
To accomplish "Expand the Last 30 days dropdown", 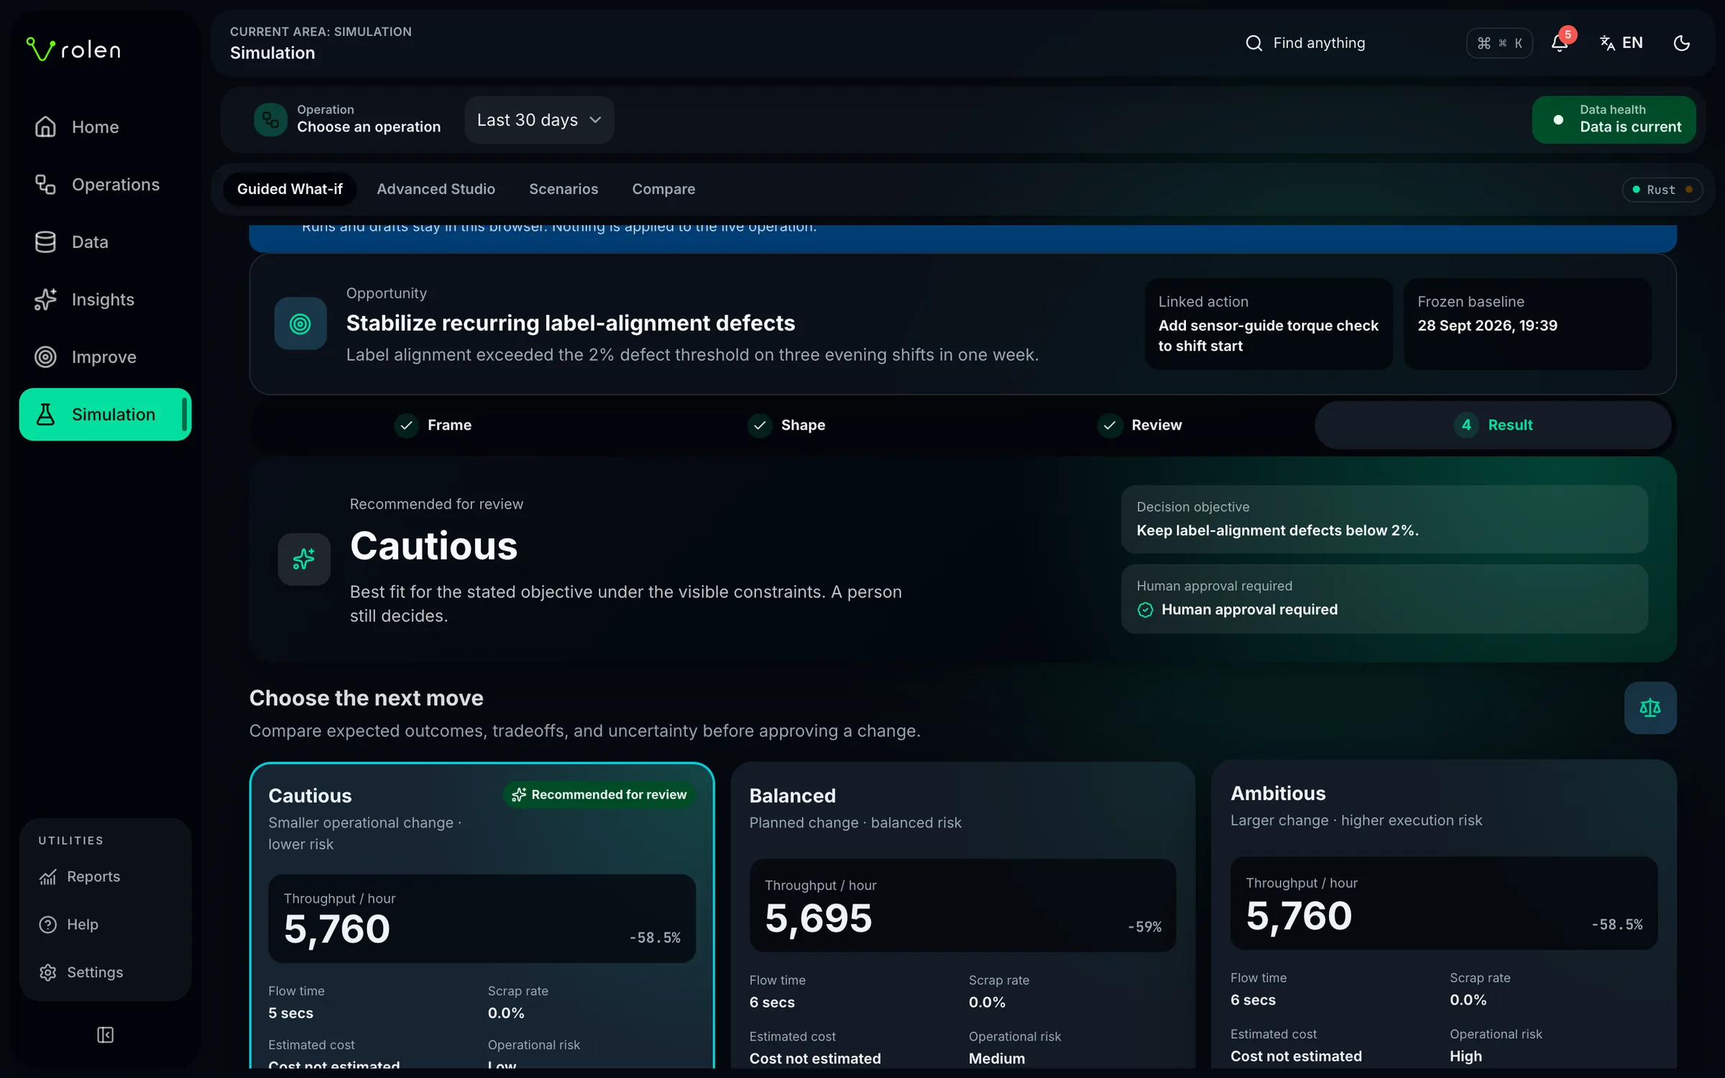I will [539, 120].
